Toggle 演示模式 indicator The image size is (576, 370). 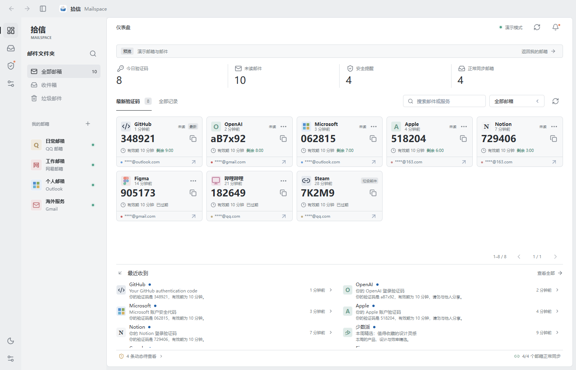pyautogui.click(x=511, y=28)
